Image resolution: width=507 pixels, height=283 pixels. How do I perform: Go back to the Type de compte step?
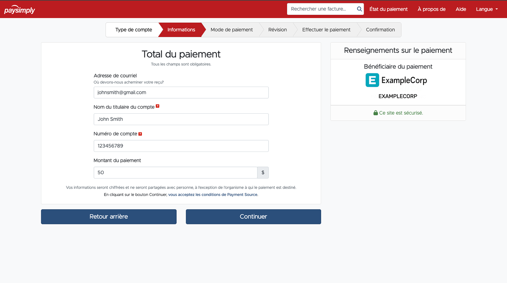coord(134,30)
